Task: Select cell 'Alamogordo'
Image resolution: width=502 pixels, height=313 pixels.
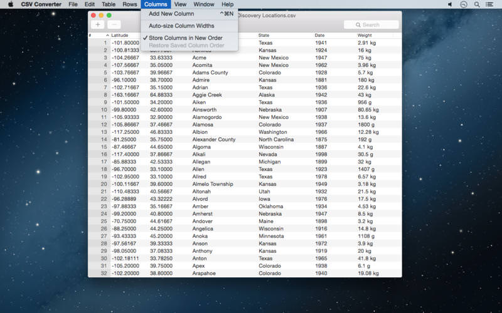Action: [207, 117]
